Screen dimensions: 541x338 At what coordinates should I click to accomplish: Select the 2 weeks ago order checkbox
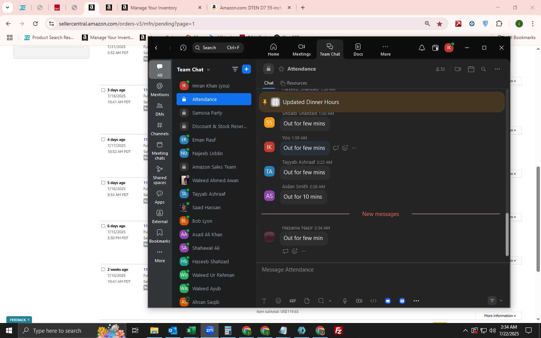point(103,269)
